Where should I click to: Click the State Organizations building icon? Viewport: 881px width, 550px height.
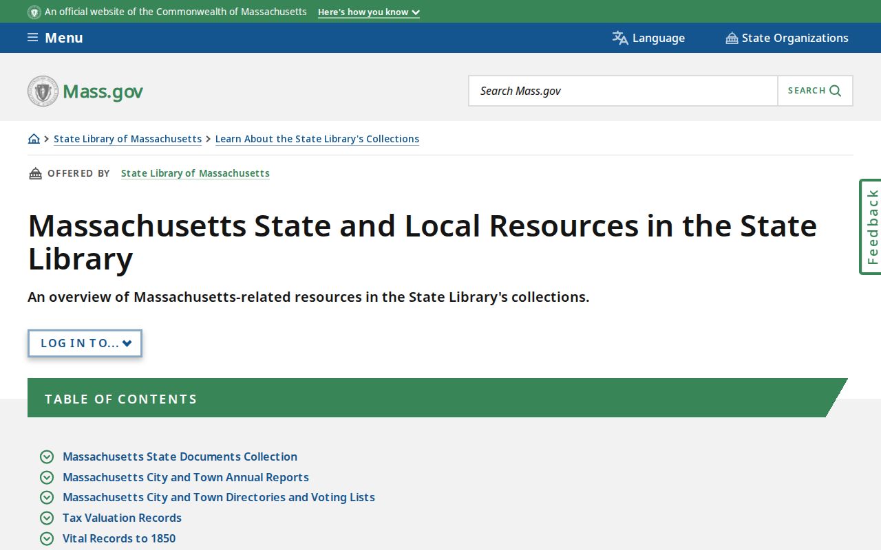point(732,38)
